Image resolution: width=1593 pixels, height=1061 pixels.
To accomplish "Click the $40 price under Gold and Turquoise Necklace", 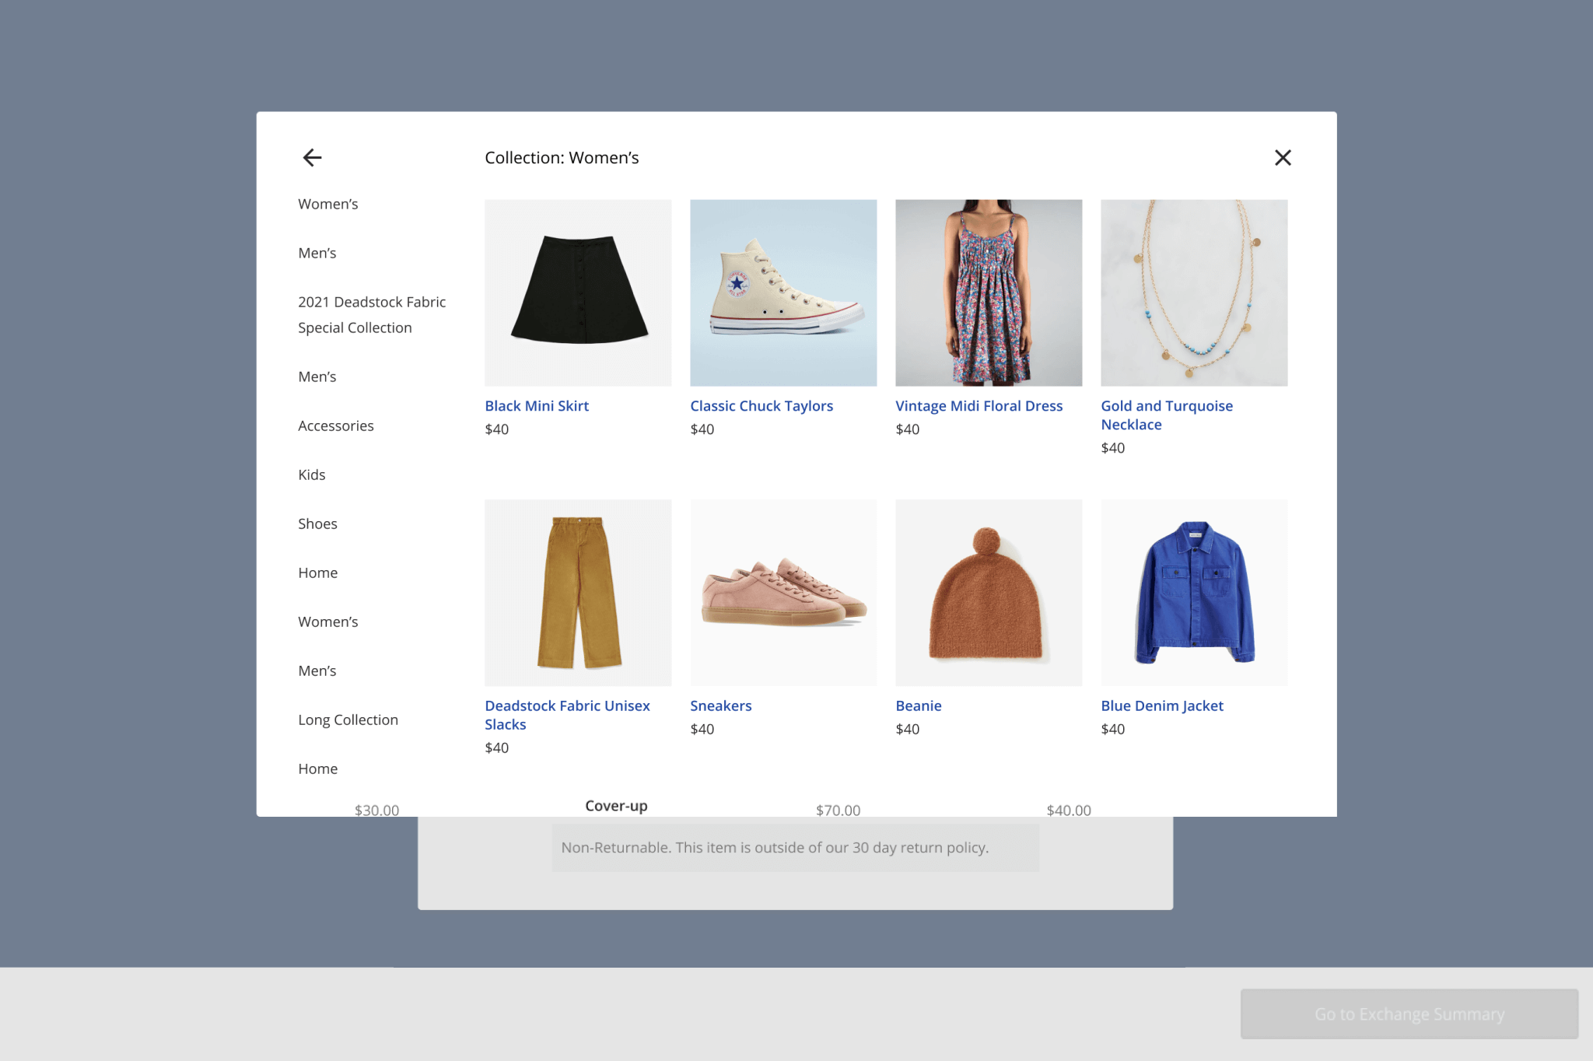I will pos(1112,448).
